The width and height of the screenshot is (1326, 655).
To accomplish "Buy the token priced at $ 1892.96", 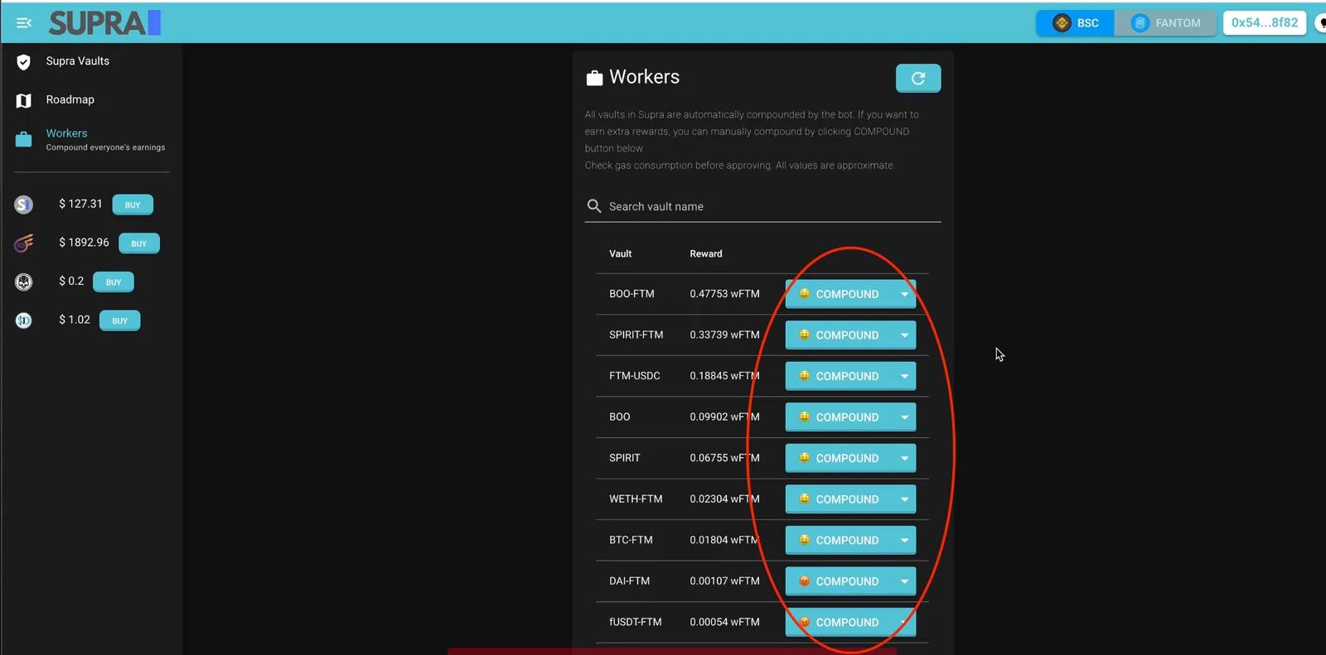I will tap(139, 243).
